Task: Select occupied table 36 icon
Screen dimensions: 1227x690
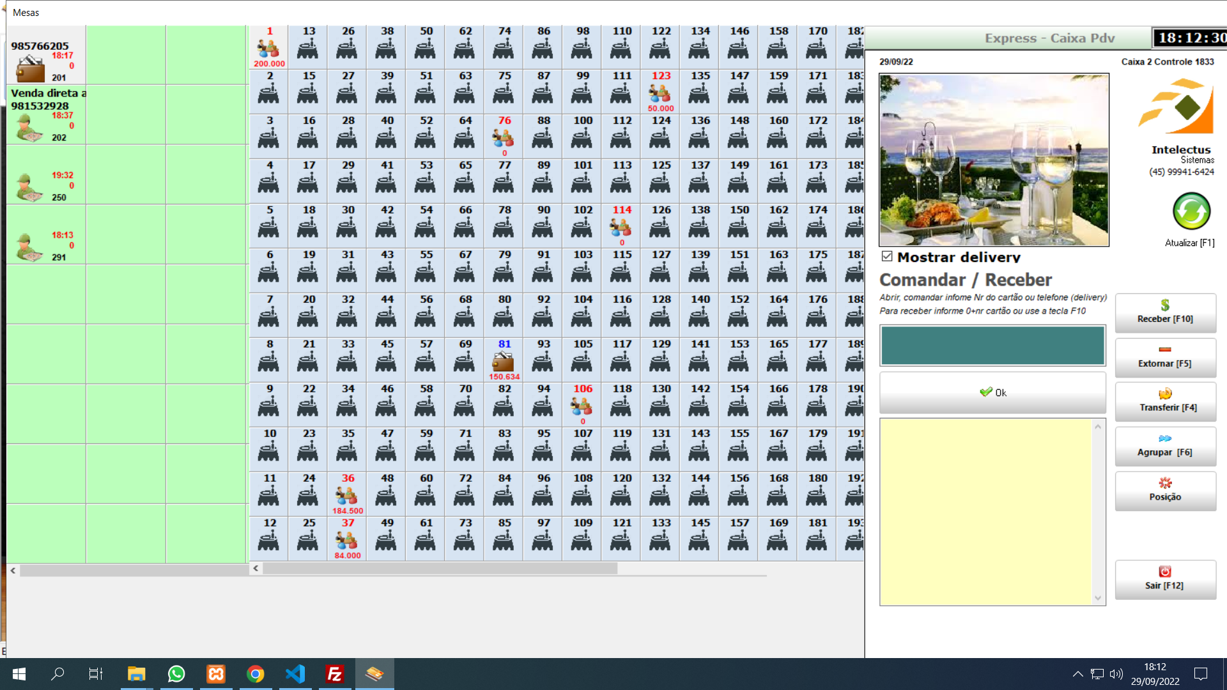Action: coord(347,496)
